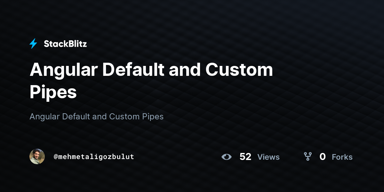Click the 0 forks count number

[x=323, y=157]
